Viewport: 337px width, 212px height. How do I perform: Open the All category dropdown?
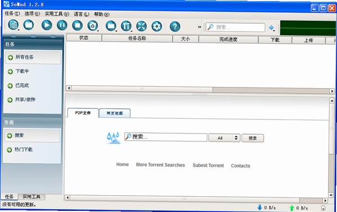224,138
